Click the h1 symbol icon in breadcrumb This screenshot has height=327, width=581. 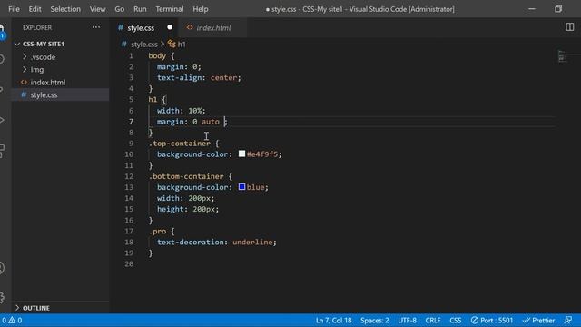172,45
